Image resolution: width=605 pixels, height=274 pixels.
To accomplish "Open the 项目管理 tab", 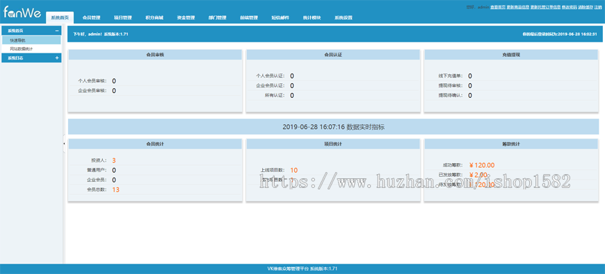I will pos(122,18).
